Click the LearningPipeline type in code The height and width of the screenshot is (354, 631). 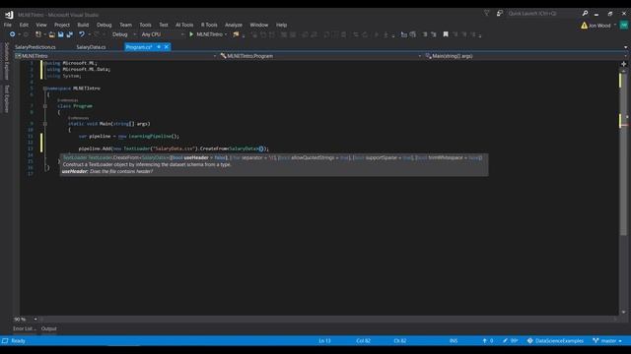point(150,137)
